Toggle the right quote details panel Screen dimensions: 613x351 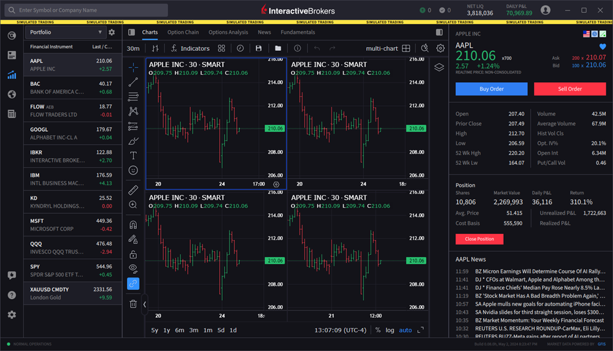click(x=439, y=32)
